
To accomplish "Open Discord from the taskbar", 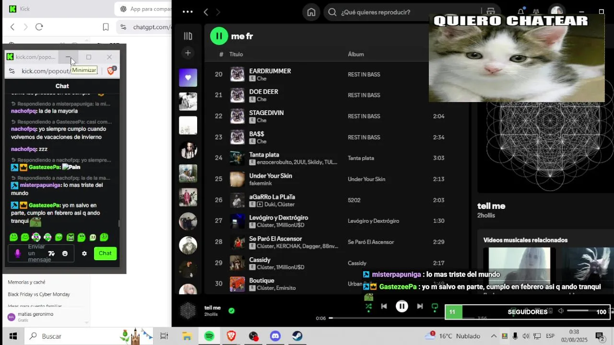I will [275, 336].
